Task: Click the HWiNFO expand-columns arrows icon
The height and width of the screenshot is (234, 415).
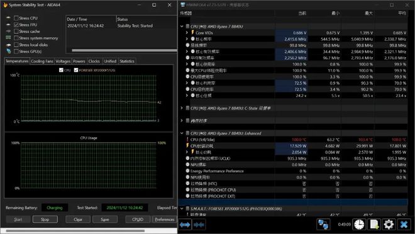Action: [185, 225]
